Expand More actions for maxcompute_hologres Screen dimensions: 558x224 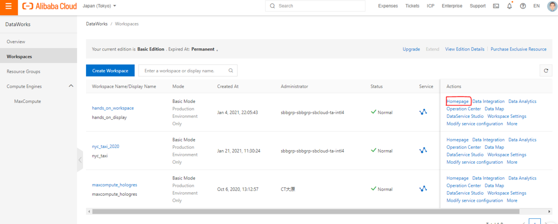[x=512, y=201]
